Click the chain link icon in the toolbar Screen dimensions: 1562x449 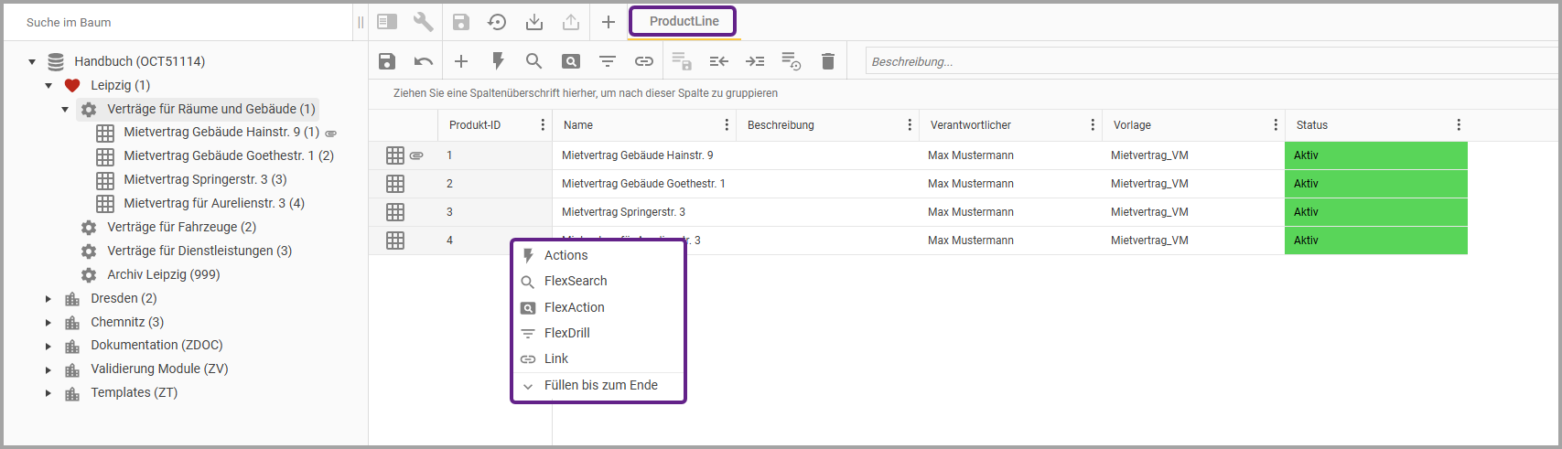(x=644, y=61)
